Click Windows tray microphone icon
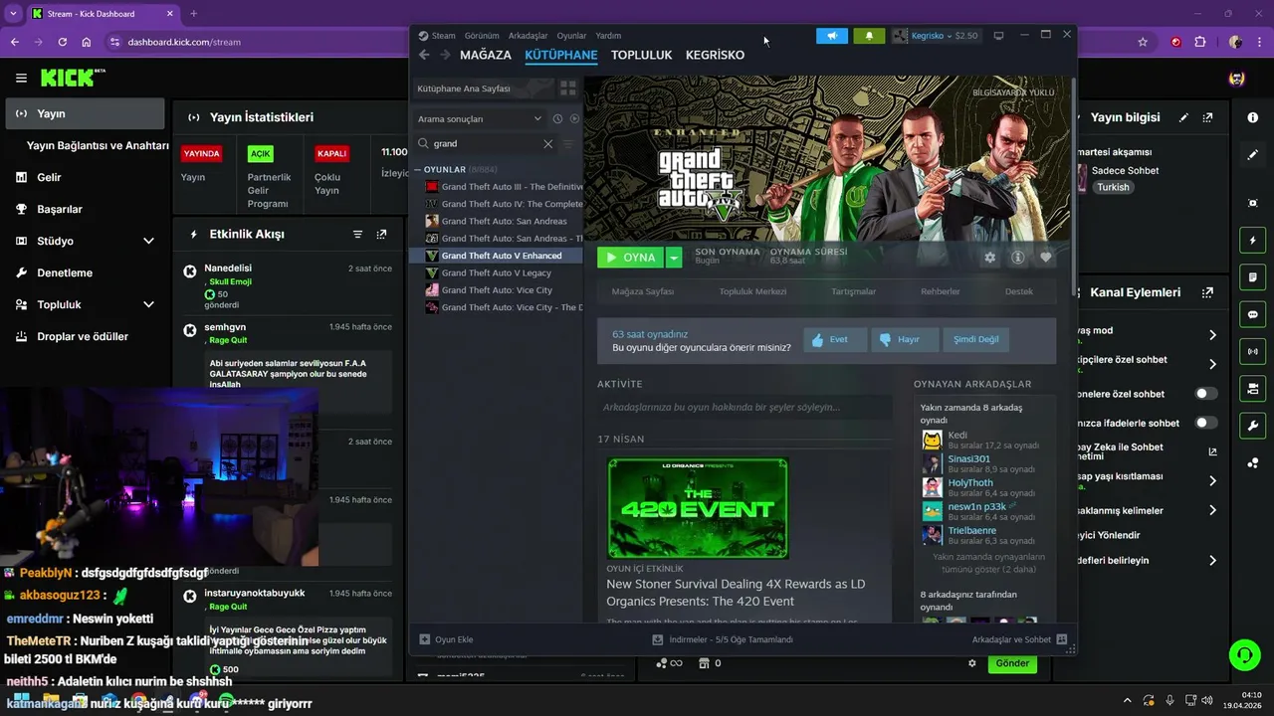 click(x=1169, y=701)
